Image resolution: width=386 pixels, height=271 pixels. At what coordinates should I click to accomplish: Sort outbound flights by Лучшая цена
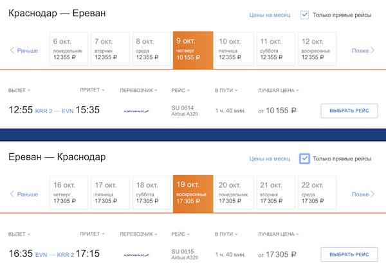click(279, 90)
